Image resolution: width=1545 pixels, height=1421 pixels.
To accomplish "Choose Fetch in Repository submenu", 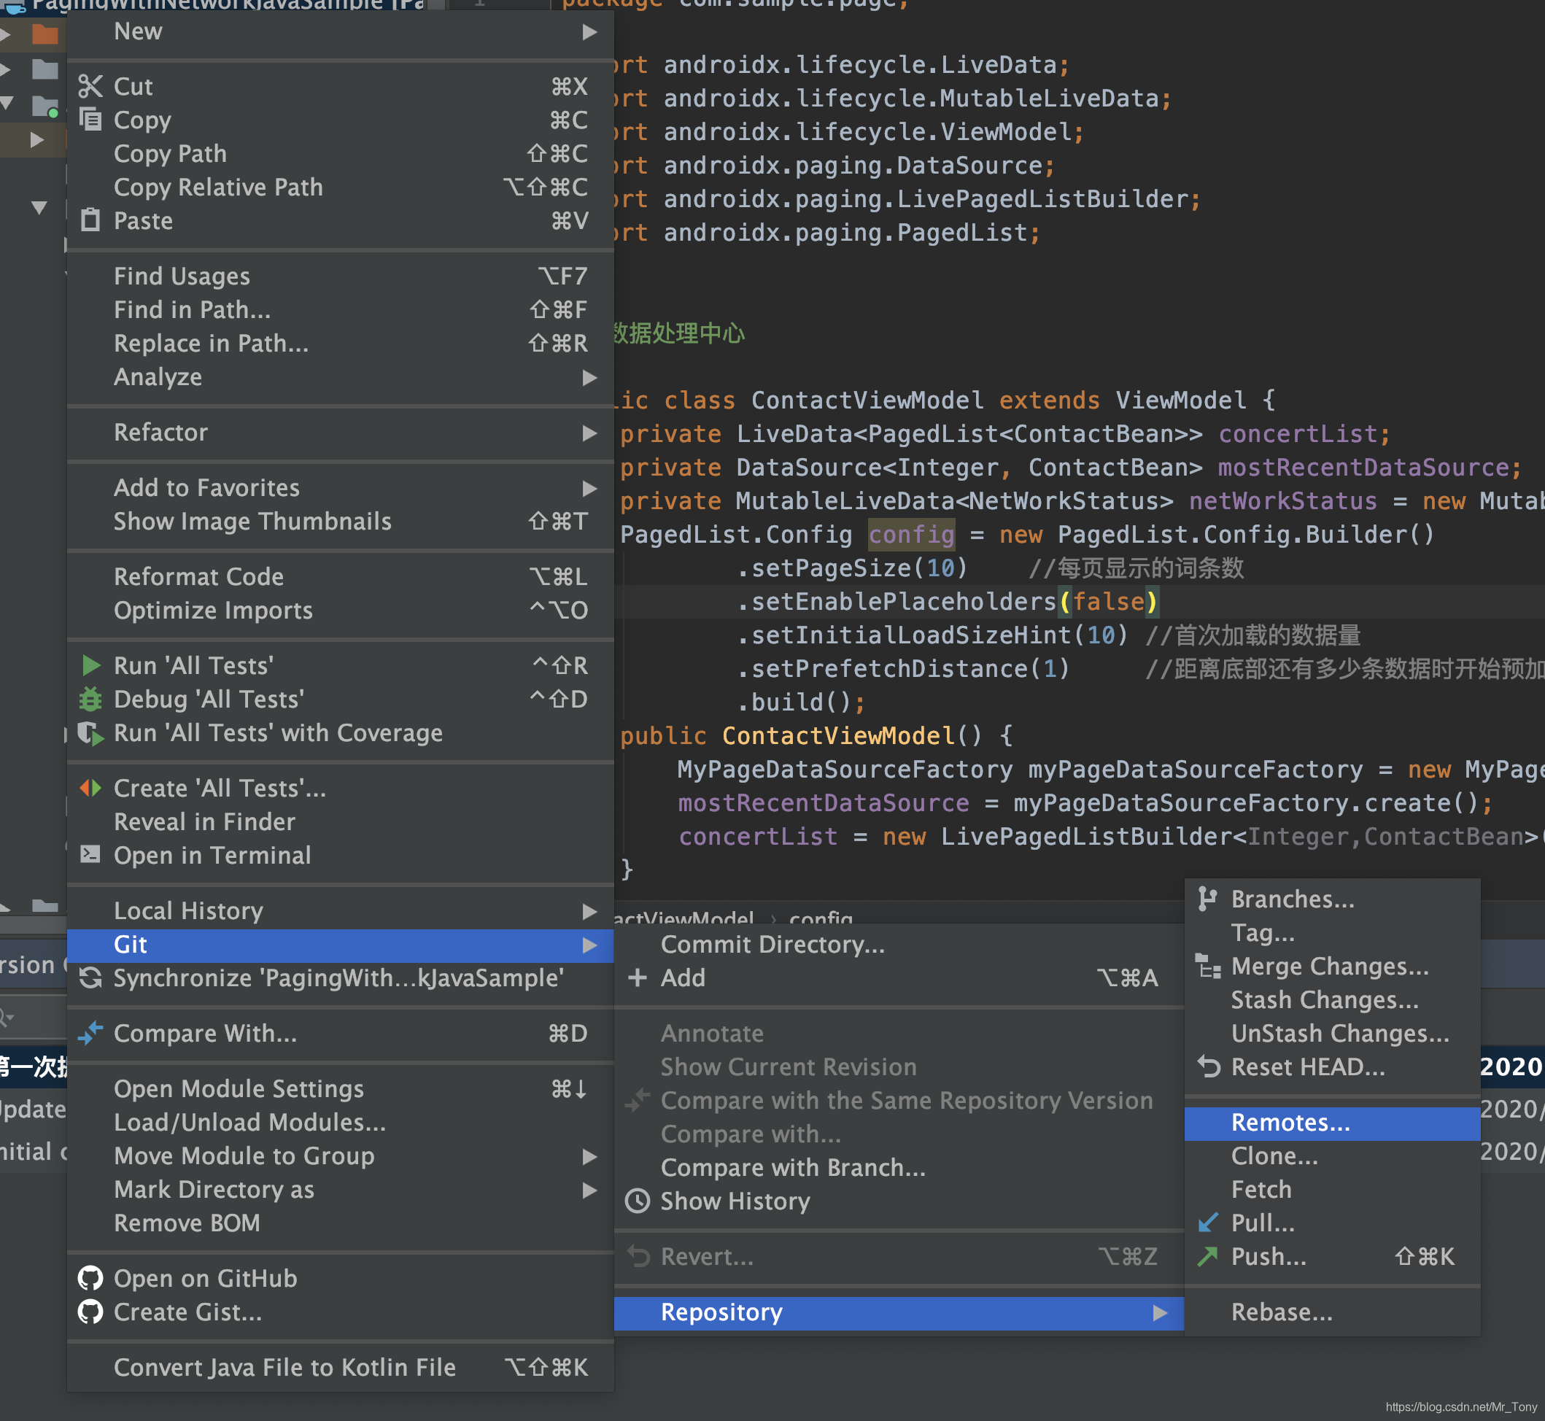I will [1332, 1190].
